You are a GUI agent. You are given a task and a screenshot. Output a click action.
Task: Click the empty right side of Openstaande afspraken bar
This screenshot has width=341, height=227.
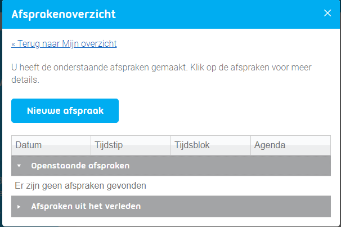[253, 166]
